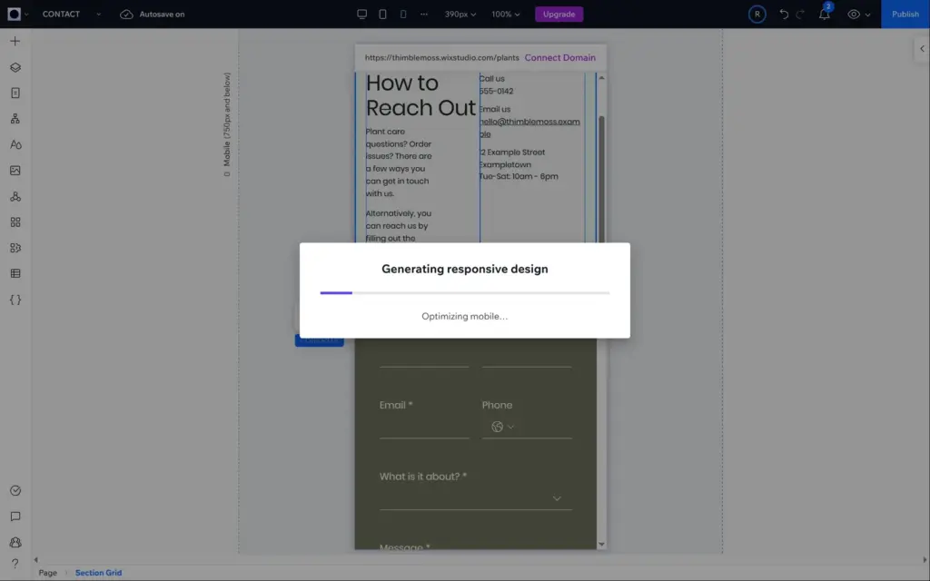Open the people icon in the left sidebar
This screenshot has width=930, height=581.
click(x=15, y=543)
